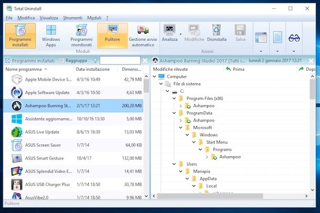Screen dimensions: 320x213
Task: Collapse Program Files (x86) folder
Action: [174, 98]
